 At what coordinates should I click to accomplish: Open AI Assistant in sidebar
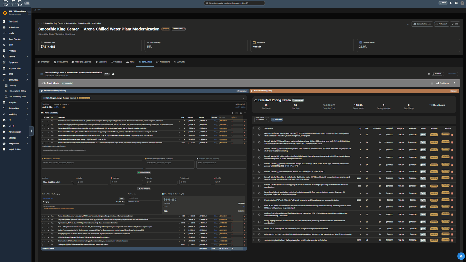[x=16, y=27]
